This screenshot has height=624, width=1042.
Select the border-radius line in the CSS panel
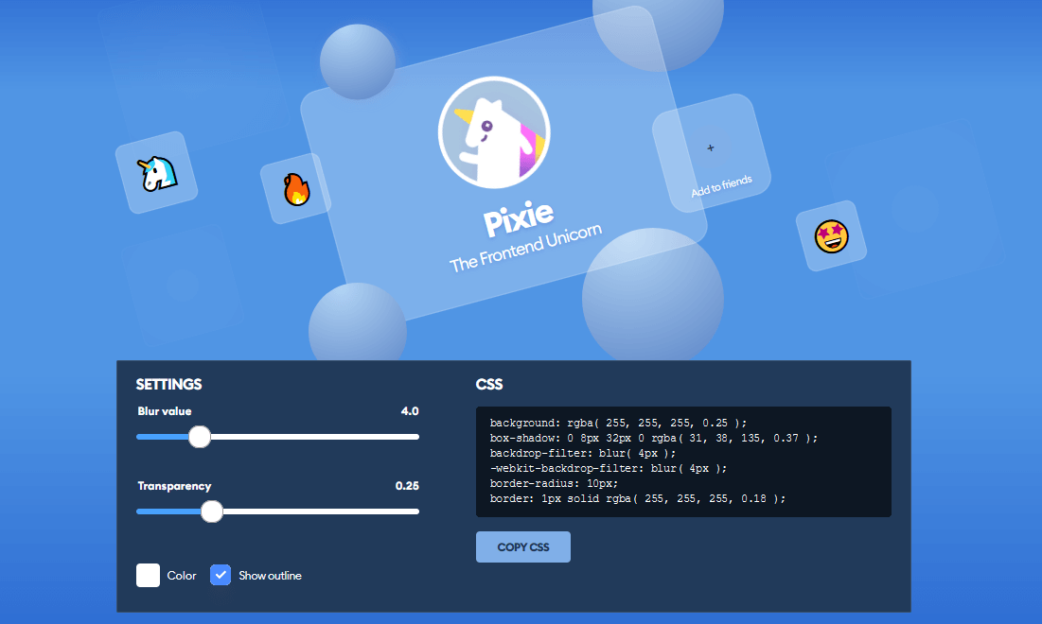pyautogui.click(x=556, y=483)
